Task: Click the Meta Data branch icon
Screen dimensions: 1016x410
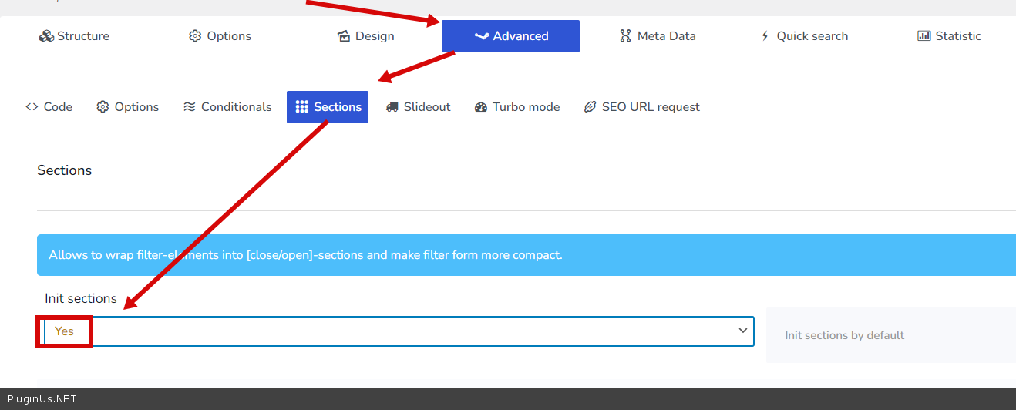Action: click(x=625, y=36)
